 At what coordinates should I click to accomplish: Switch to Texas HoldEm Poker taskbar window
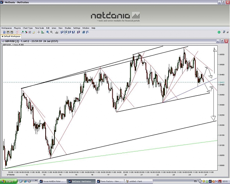(52, 181)
